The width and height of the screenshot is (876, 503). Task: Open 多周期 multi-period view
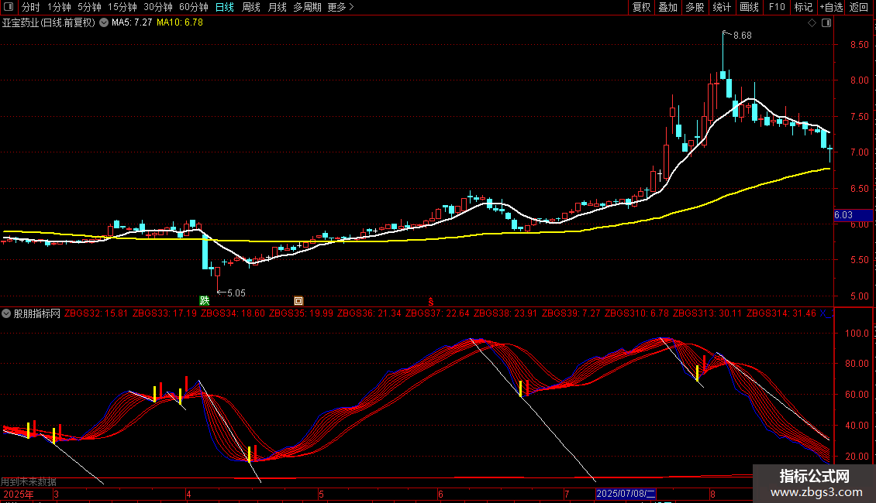click(307, 7)
